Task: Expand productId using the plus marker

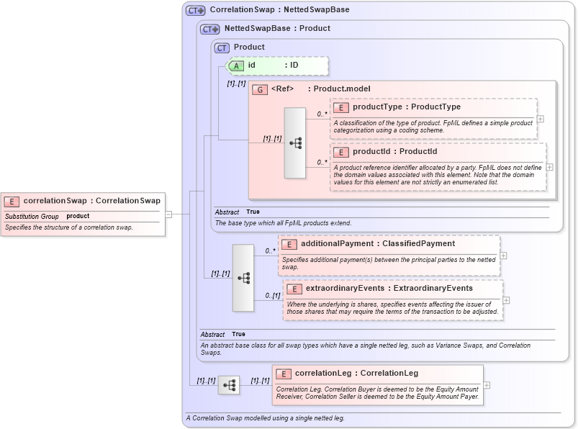Action: [x=550, y=168]
